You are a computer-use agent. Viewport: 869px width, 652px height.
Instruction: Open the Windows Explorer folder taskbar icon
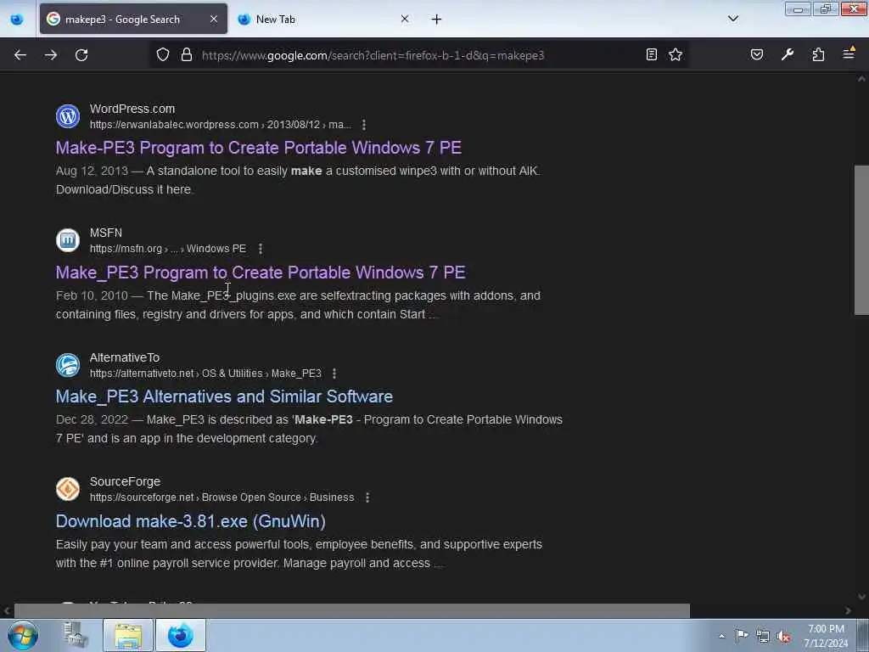pyautogui.click(x=128, y=635)
